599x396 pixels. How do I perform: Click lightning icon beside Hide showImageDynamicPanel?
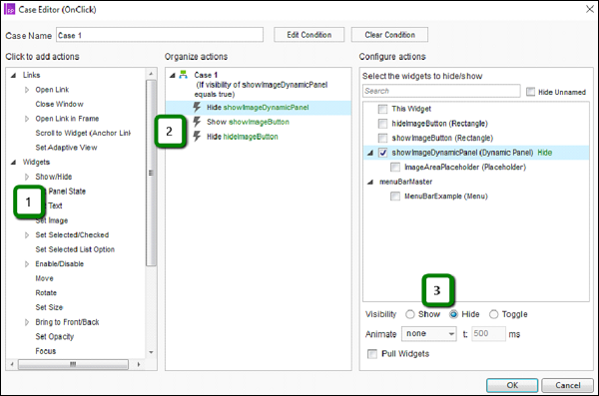197,108
